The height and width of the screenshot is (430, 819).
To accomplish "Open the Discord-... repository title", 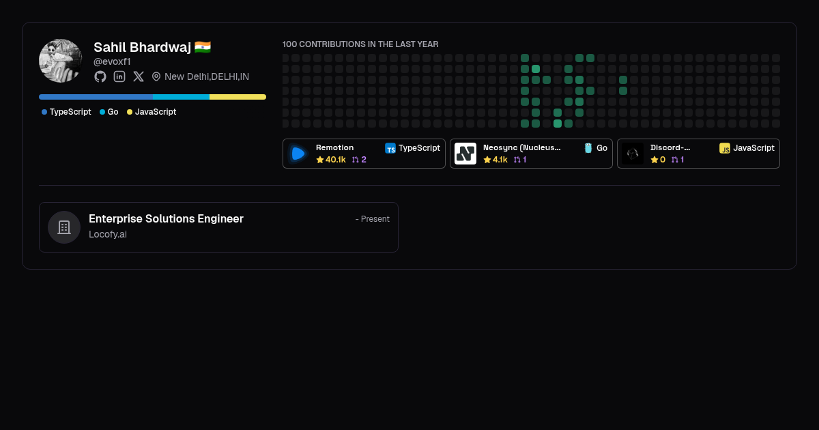I will tap(670, 147).
